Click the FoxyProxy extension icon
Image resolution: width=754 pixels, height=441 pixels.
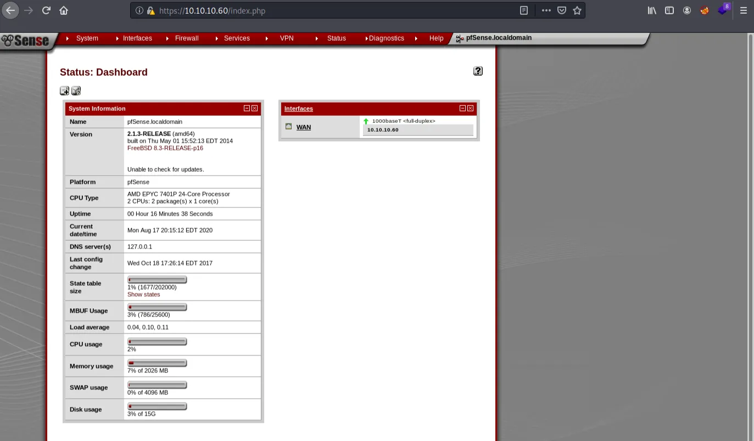tap(705, 10)
